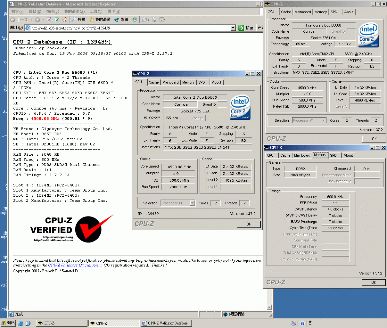Click the red 4500.08 MHz frequency text
Image resolution: width=387 pixels, height=328 pixels.
(x=45, y=119)
